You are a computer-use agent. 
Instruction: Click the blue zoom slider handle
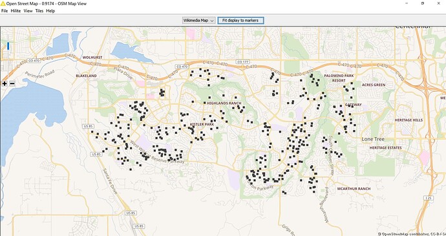pos(8,46)
